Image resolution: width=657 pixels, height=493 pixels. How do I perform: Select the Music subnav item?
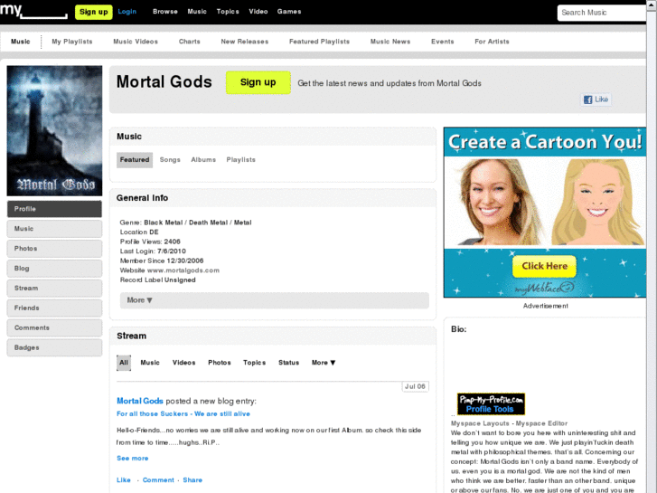tap(21, 42)
